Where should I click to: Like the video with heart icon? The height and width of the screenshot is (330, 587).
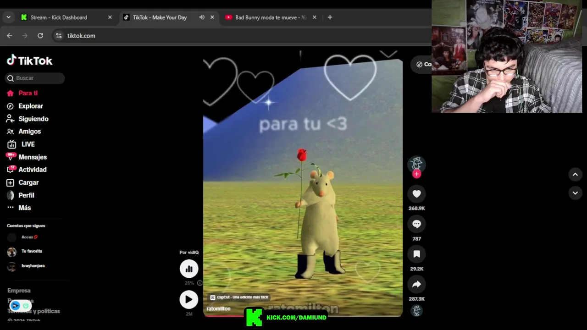coord(416,194)
